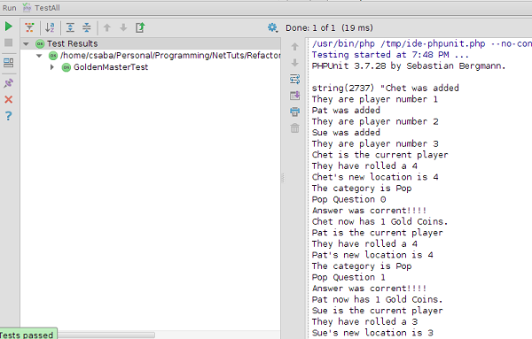Click 'Sue's new location is 3' line

point(372,333)
